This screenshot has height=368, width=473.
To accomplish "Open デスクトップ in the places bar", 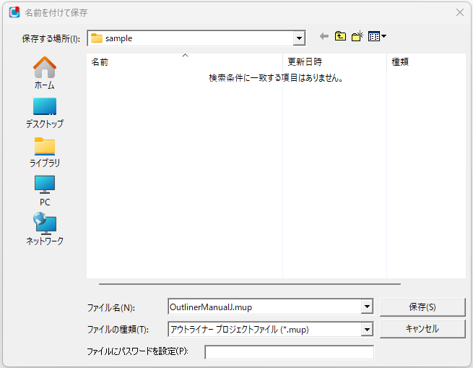I will tap(45, 113).
